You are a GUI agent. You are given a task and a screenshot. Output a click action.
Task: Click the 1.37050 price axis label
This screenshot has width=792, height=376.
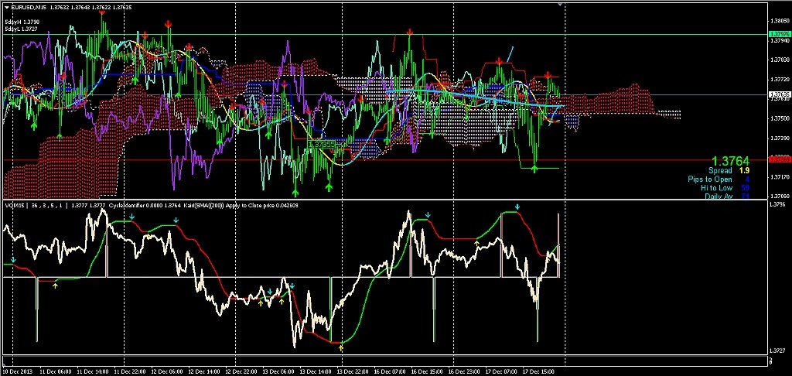tap(779, 196)
